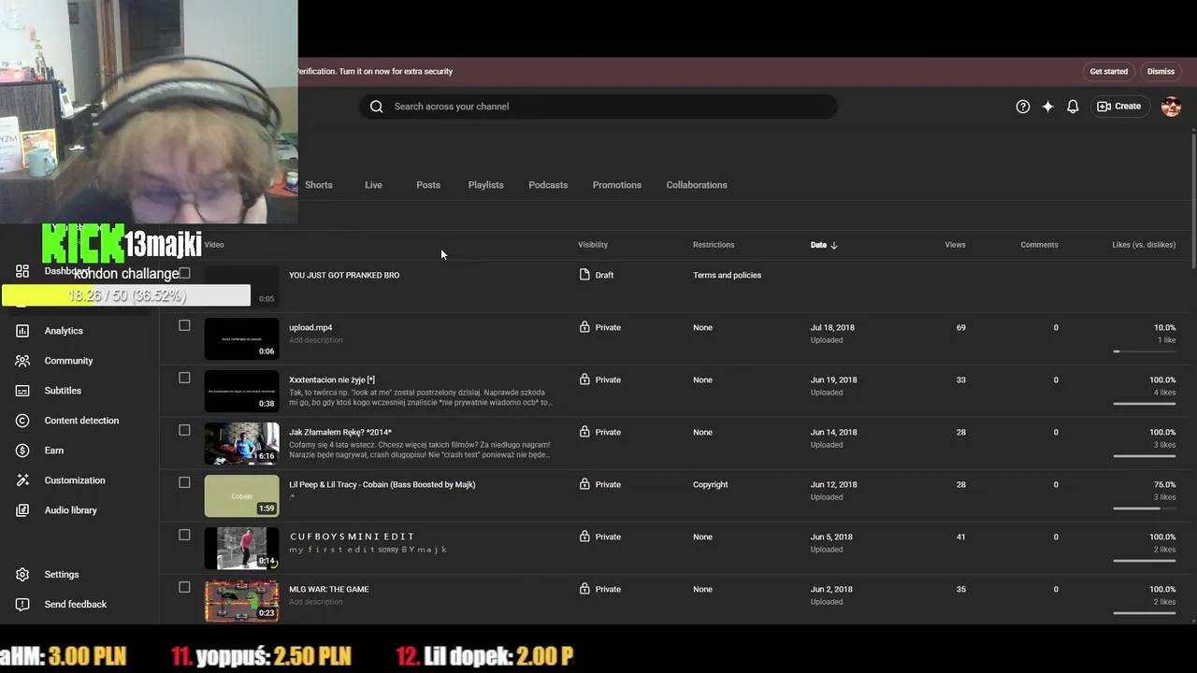Click the Audio library icon
The height and width of the screenshot is (673, 1197).
pyautogui.click(x=22, y=510)
